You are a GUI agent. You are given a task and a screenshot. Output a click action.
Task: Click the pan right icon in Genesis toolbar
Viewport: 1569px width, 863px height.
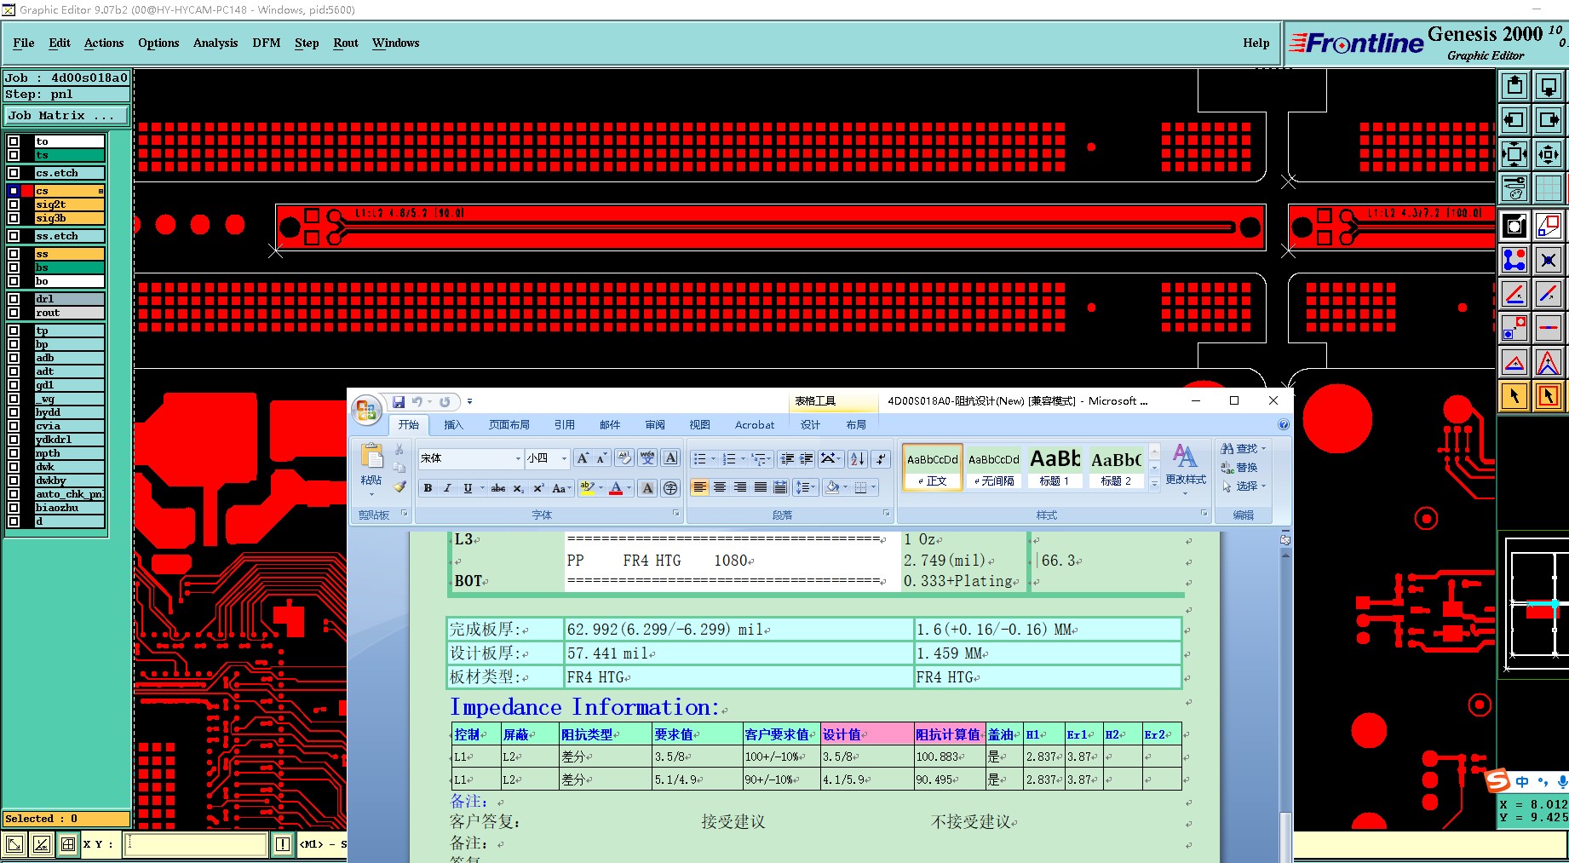coord(1549,120)
